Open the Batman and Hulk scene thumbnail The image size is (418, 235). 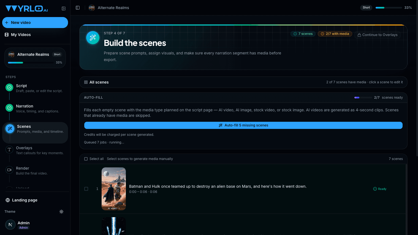click(114, 189)
